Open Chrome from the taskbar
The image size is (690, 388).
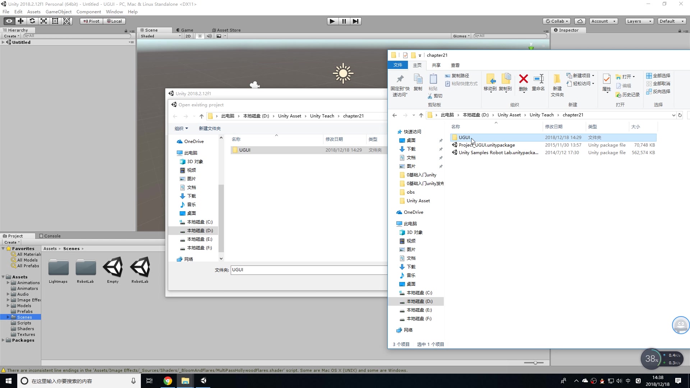coord(167,381)
